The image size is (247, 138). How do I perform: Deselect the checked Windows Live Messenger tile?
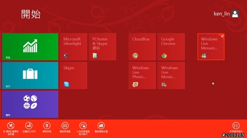(x=211, y=47)
